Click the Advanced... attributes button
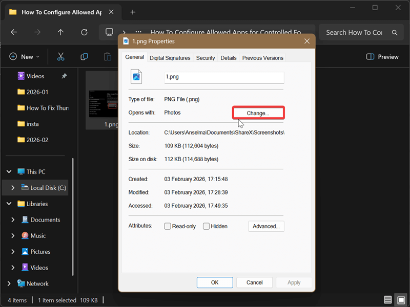This screenshot has width=410, height=307. [x=266, y=226]
